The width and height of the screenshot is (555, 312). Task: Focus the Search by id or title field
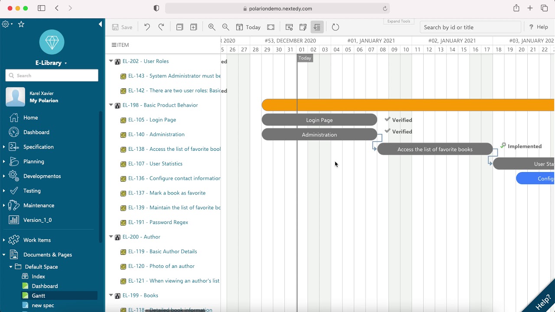[470, 27]
